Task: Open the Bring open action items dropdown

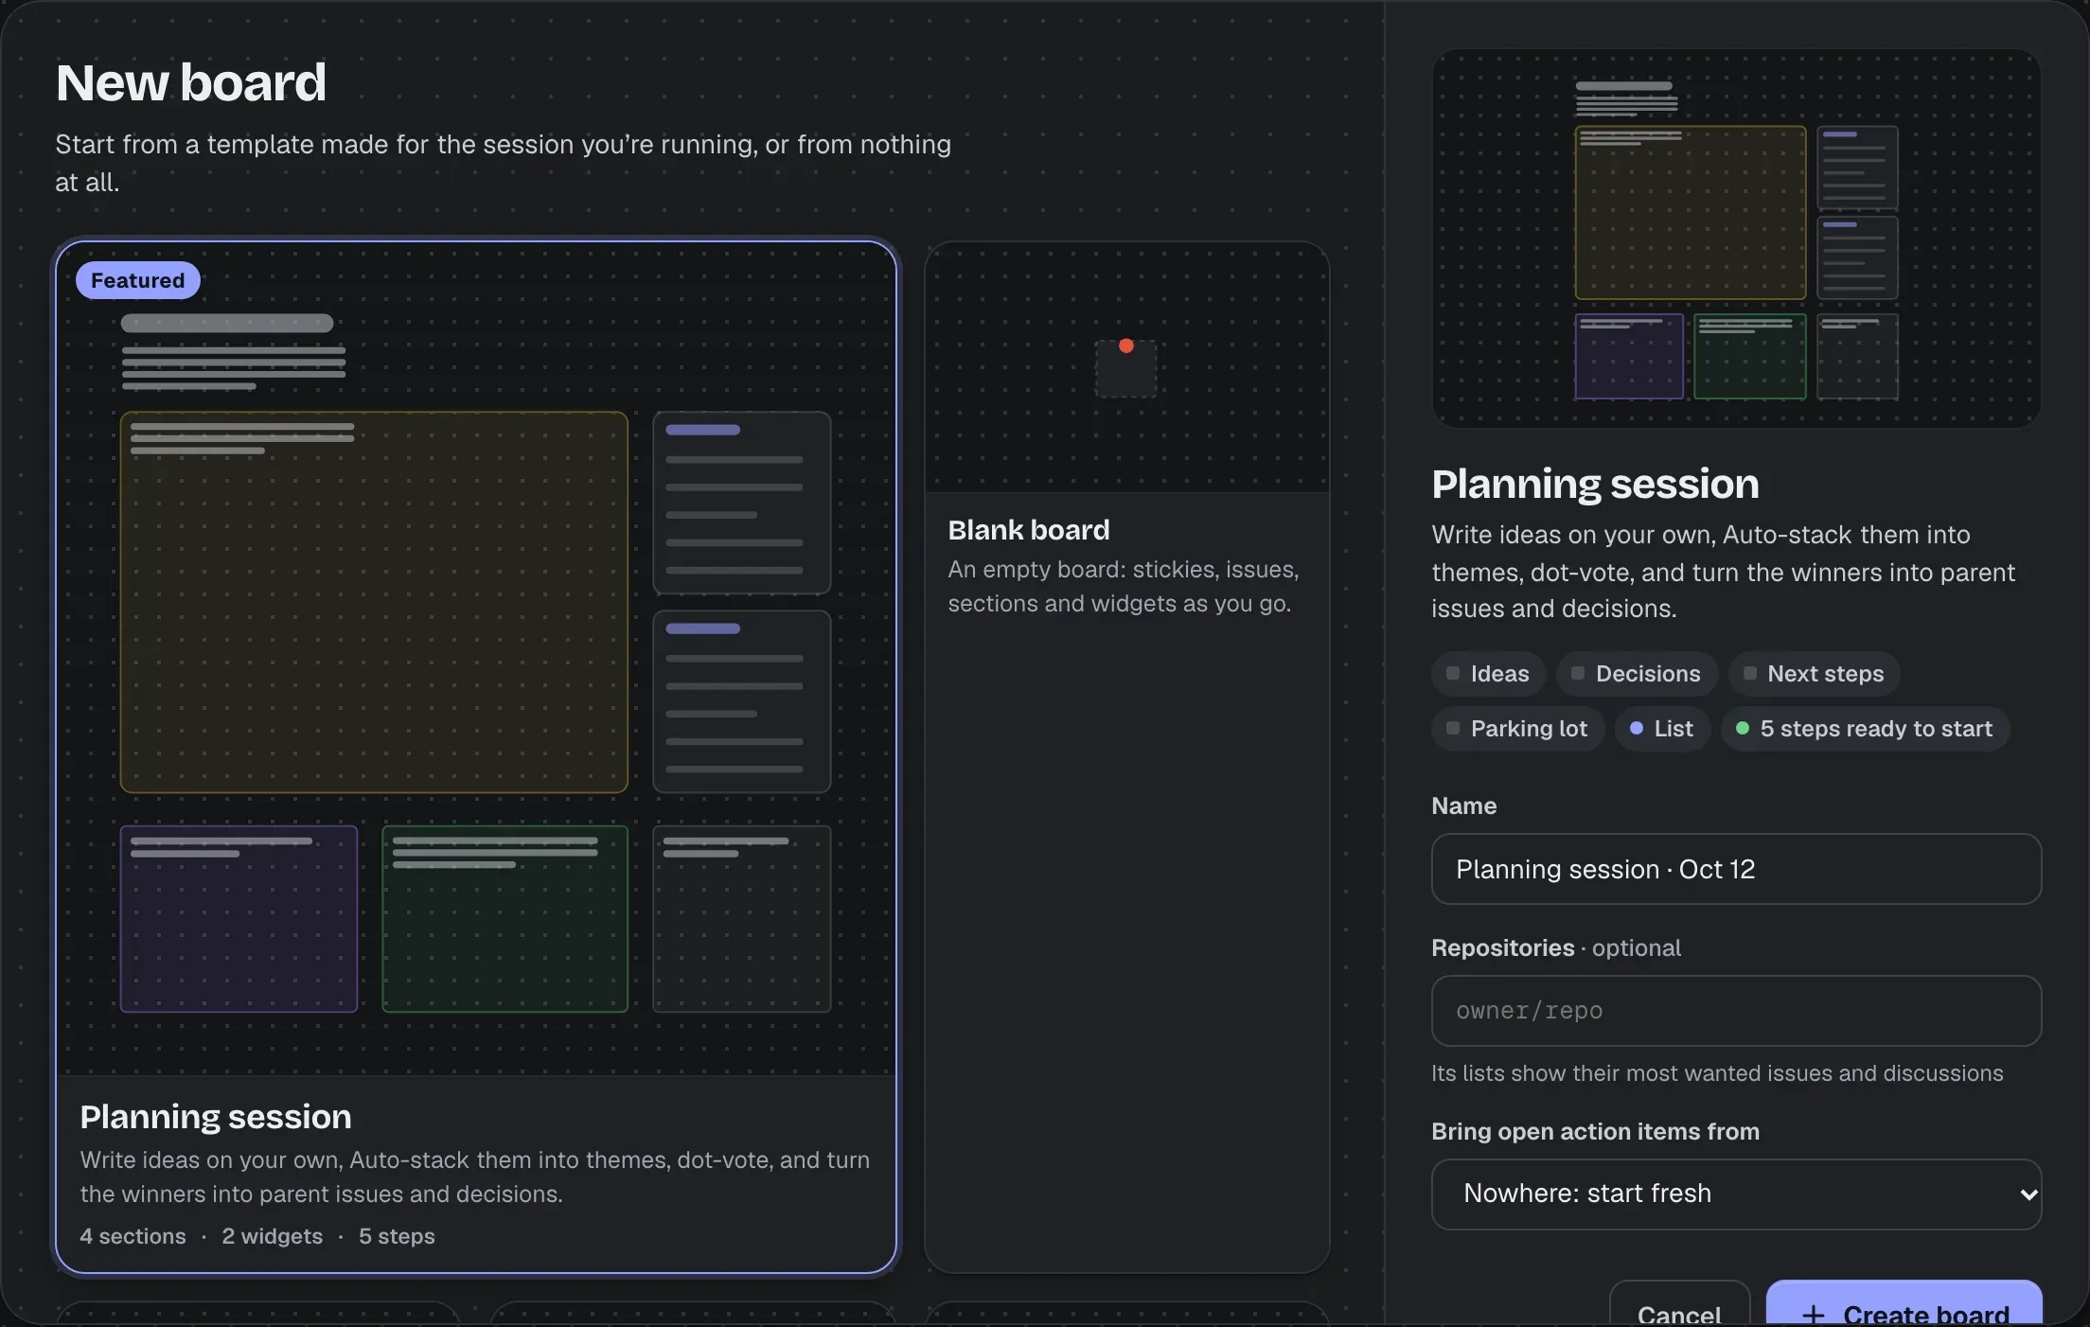Action: coord(1736,1194)
